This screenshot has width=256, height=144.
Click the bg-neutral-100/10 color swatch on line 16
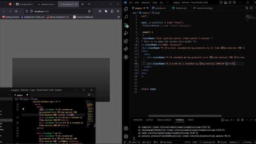click(200, 64)
